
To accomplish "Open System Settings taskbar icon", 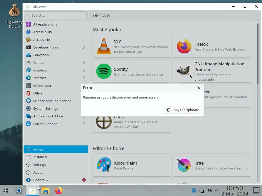I will click(x=19, y=190).
